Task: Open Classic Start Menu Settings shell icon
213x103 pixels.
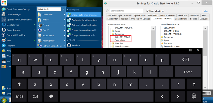Action: point(3,9)
